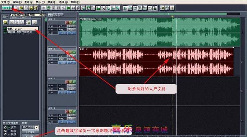Click the icon right of file panel's folder
Viewport: 247px width, 137px height.
(x=12, y=22)
